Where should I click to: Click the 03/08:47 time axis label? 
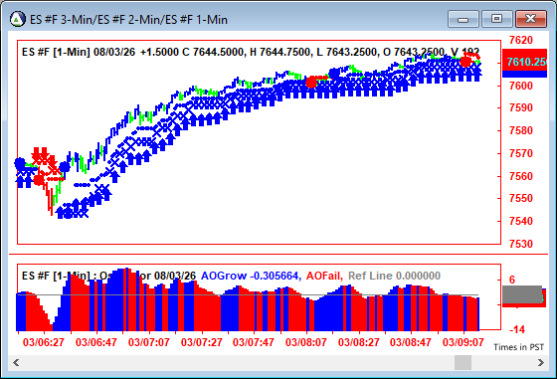click(x=410, y=342)
